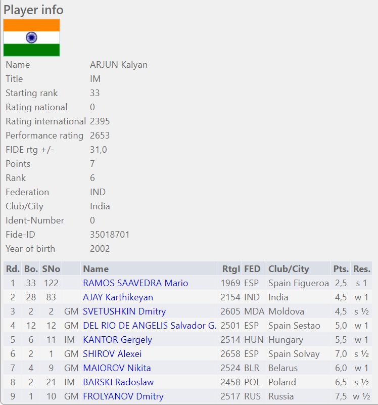Click the Player info heading

tap(34, 10)
